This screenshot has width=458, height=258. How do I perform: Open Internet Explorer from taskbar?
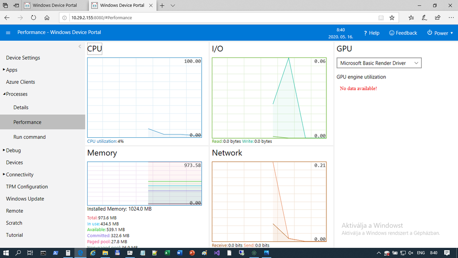point(93,253)
